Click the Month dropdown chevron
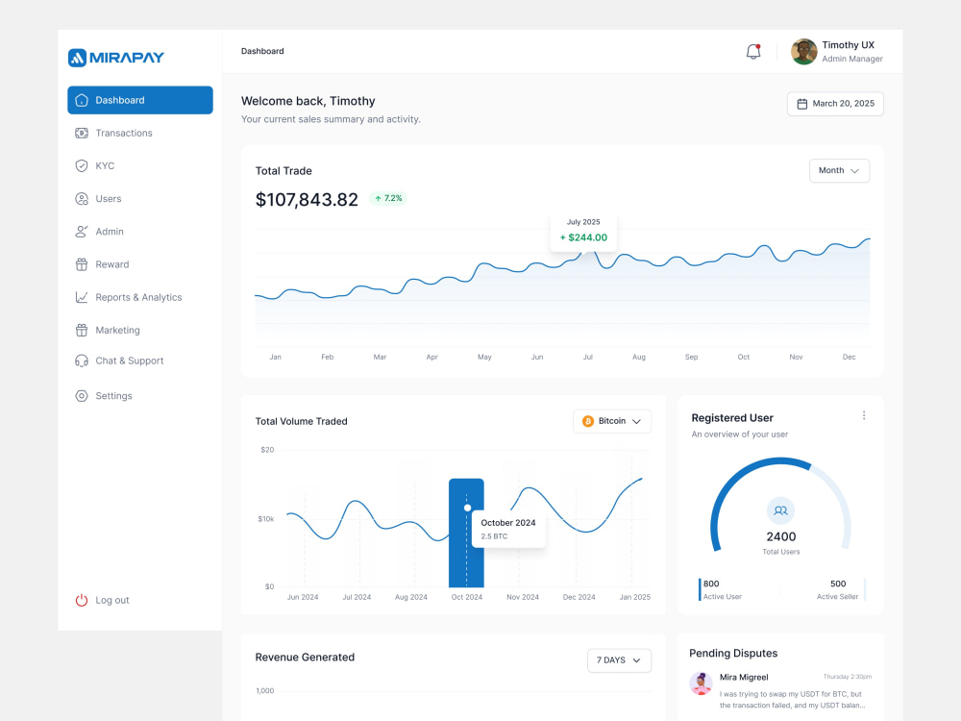Viewport: 961px width, 721px height. point(855,171)
